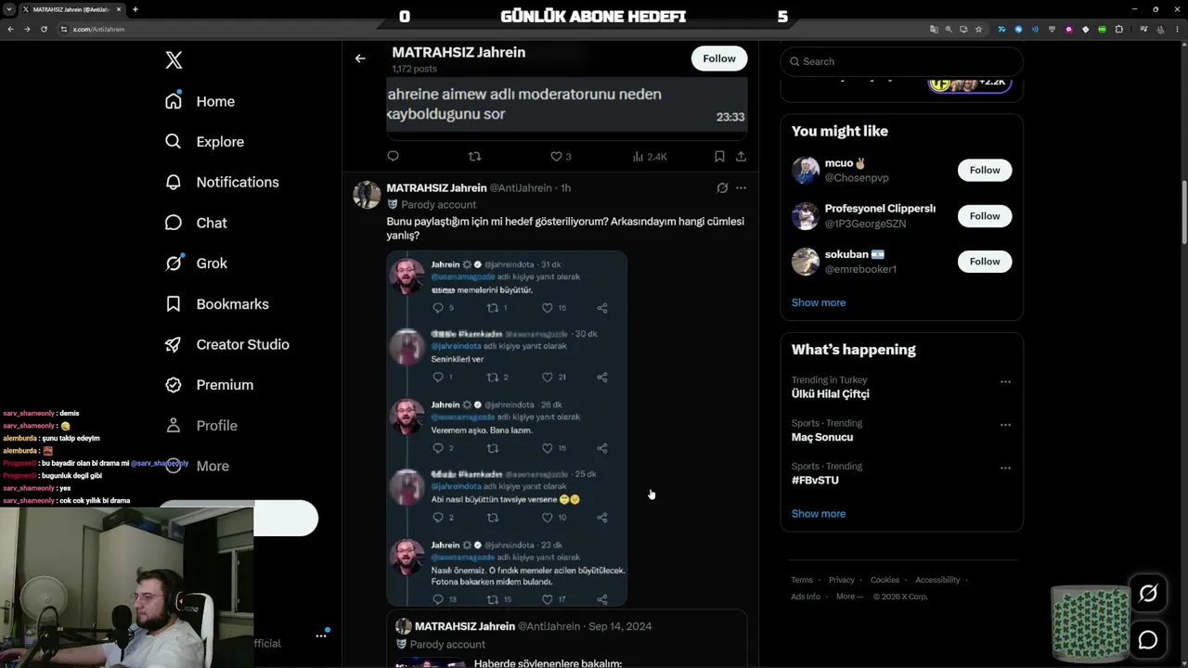Follow the mcuo account
This screenshot has width=1188, height=668.
click(985, 171)
